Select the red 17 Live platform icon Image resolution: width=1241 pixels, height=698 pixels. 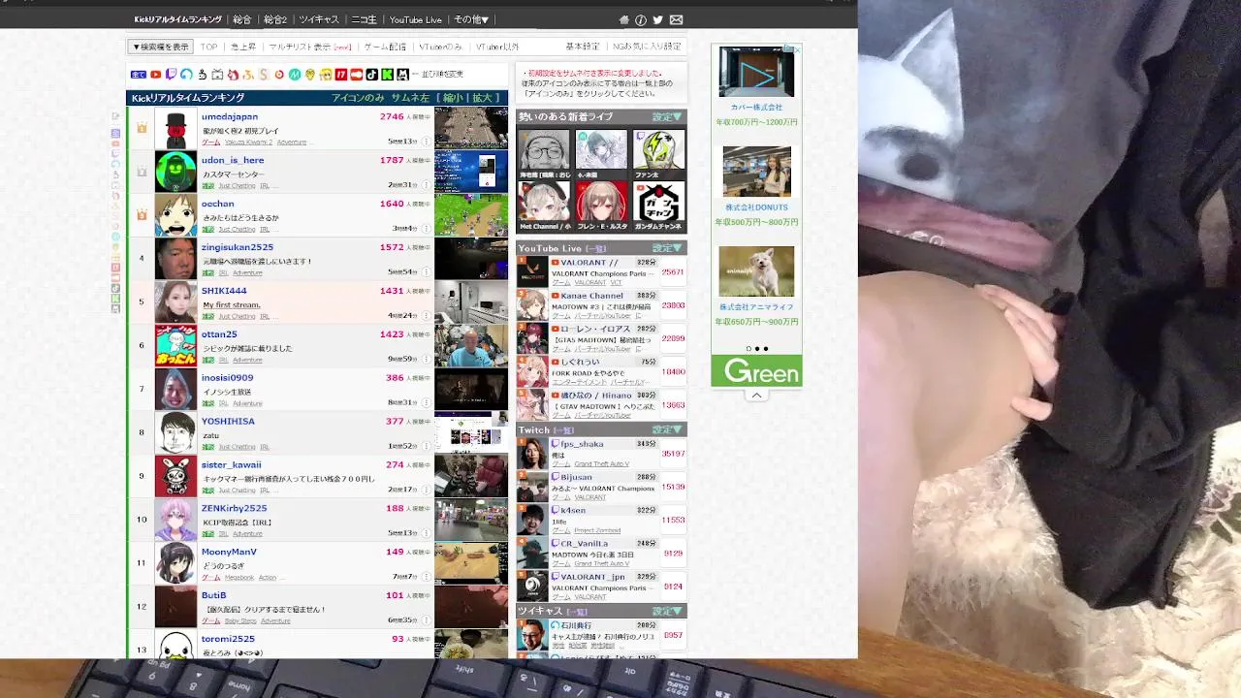[x=341, y=75]
